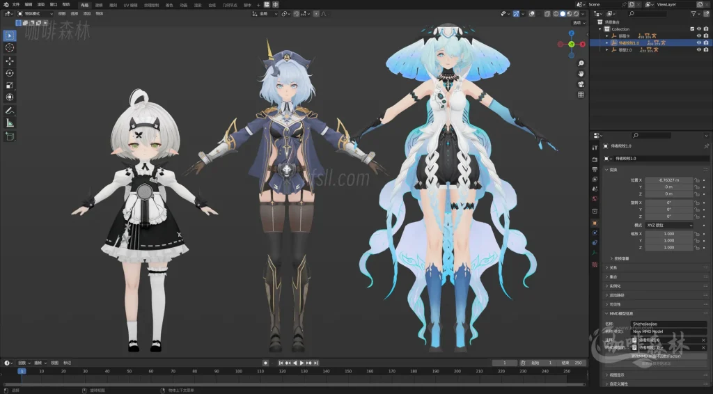Viewport: 713px width, 394px height.
Task: Uncheck the Collection exclude checkbox
Action: 692,29
